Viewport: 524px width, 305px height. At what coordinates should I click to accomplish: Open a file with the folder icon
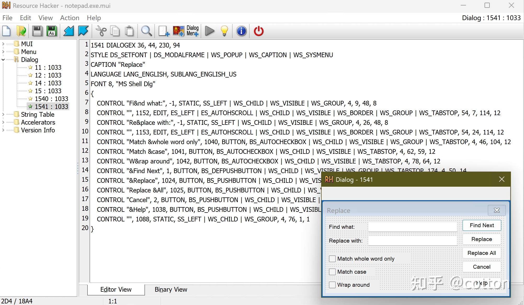click(x=21, y=31)
